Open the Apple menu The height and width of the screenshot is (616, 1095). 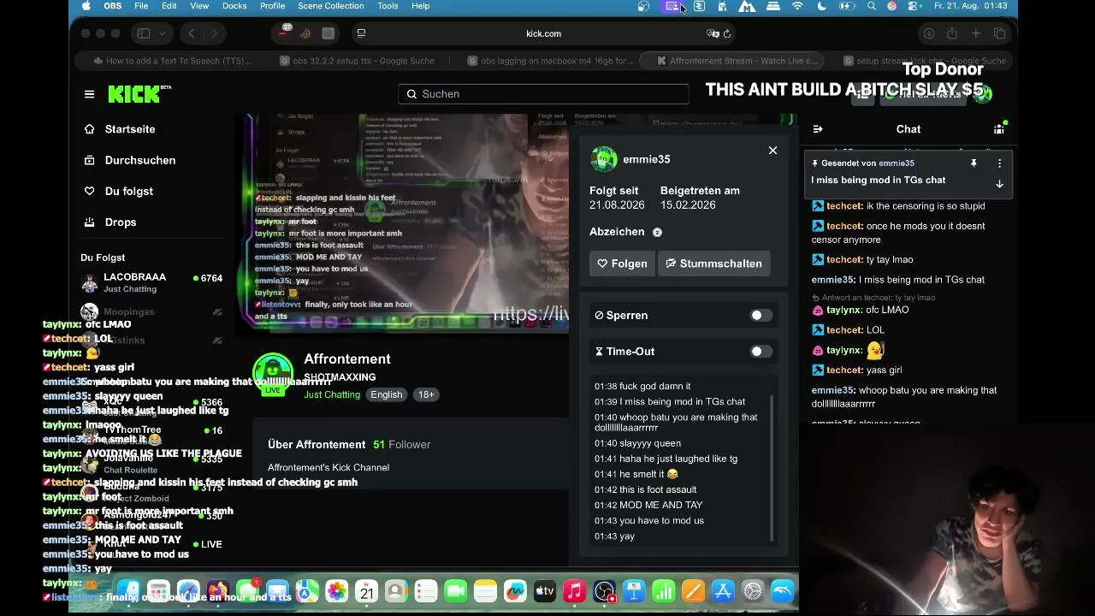coord(86,6)
